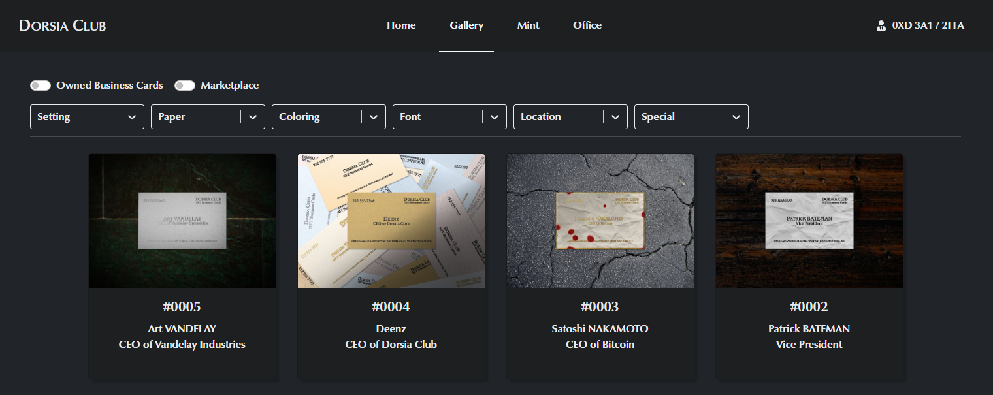This screenshot has height=395, width=993.
Task: Toggle Owned Business Cards switch
Action: coord(41,86)
